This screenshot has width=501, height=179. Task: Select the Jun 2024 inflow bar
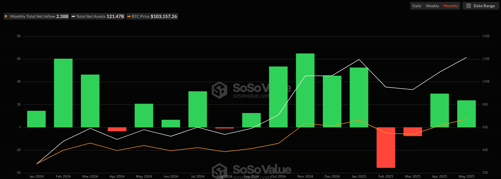point(171,124)
